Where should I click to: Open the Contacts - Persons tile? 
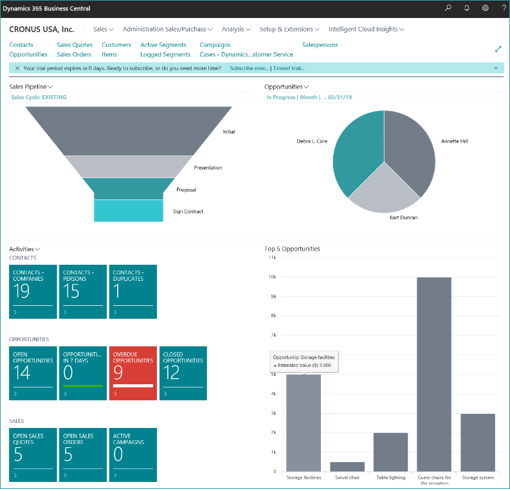point(83,292)
